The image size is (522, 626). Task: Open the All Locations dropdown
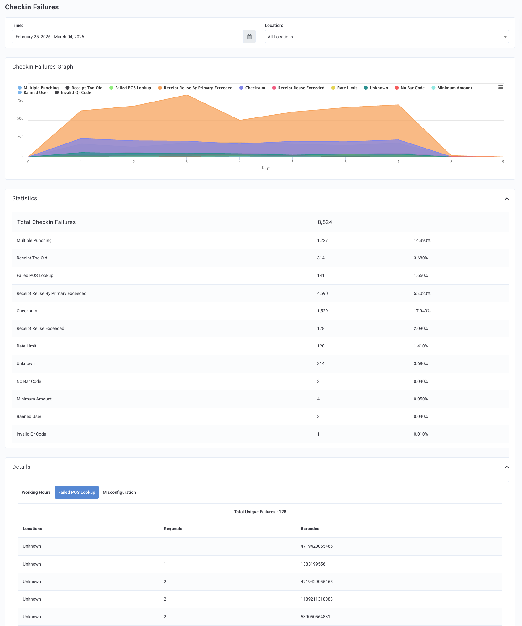[387, 37]
